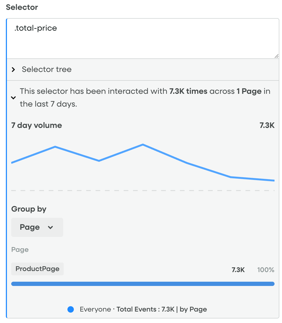Click the ProductPage blue progress bar
282x323 pixels.
[x=143, y=284]
